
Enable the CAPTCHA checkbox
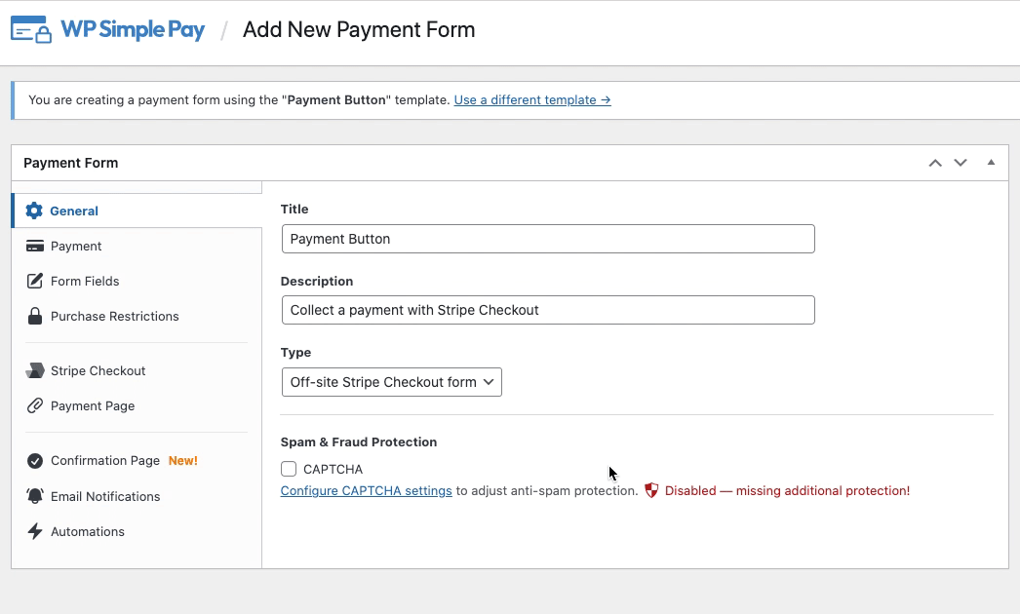tap(289, 470)
